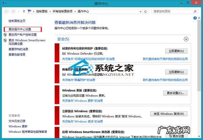Click the Up one level arrow
This screenshot has height=140, width=203.
(x=24, y=12)
